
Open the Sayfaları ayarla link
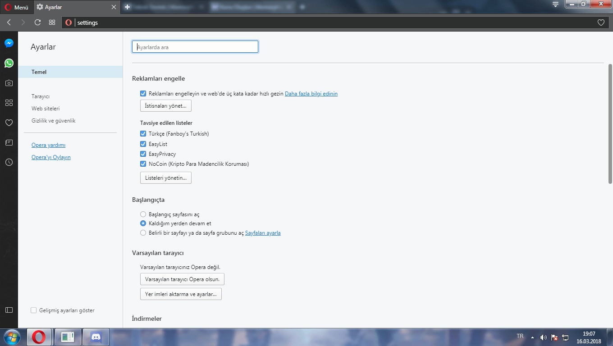[x=263, y=233]
